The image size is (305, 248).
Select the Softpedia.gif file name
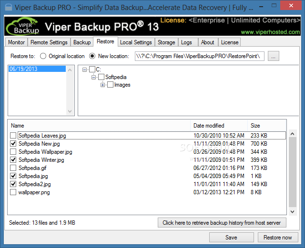coord(32,168)
